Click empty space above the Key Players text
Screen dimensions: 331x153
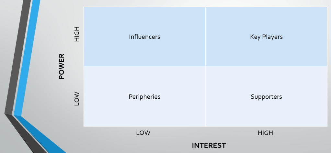tap(266, 19)
